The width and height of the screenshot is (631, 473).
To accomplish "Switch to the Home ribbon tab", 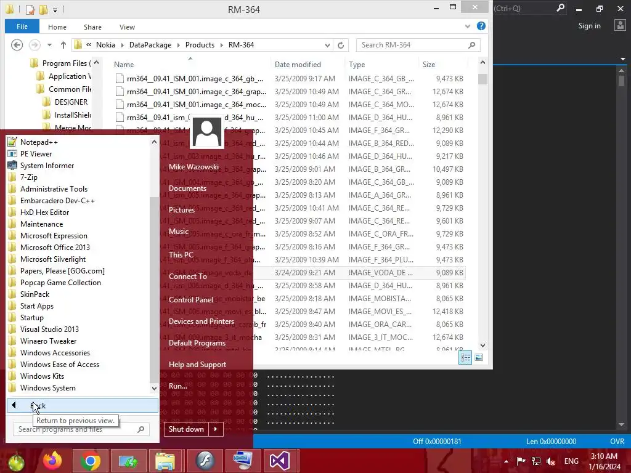I will click(x=57, y=27).
